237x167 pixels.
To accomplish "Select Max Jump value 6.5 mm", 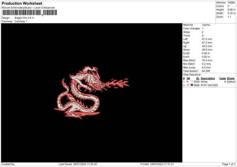I will pos(206,67).
